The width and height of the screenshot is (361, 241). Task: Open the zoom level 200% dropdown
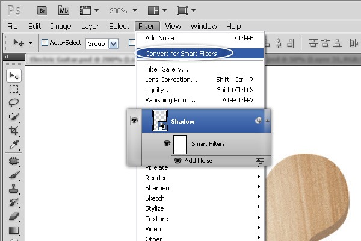(135, 11)
